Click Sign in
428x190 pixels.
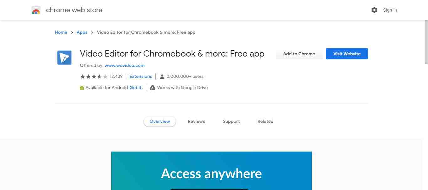(x=389, y=10)
